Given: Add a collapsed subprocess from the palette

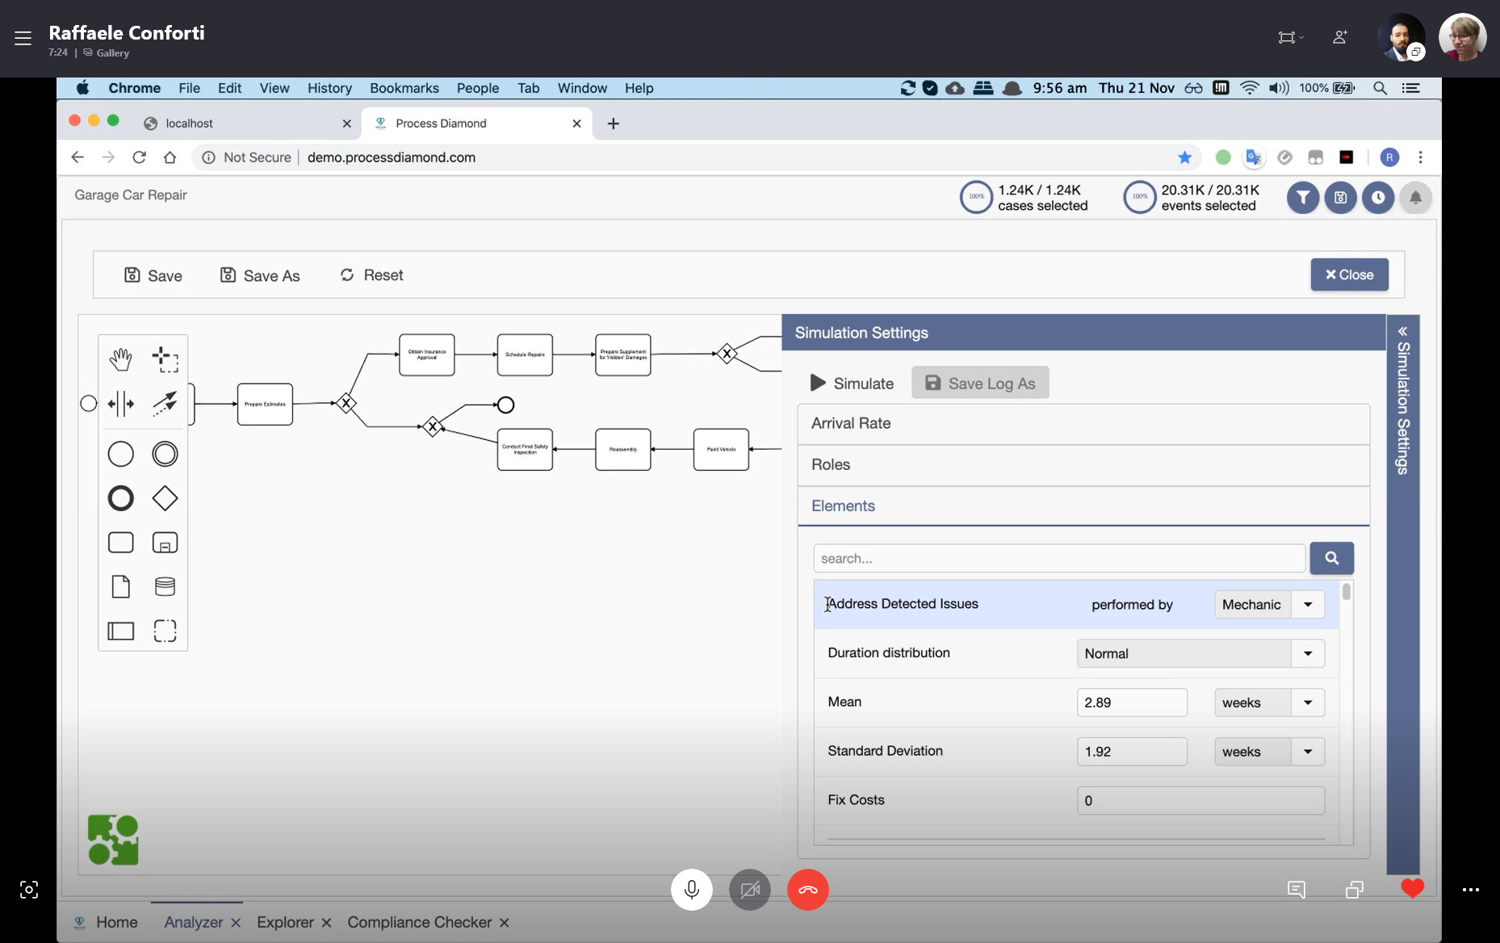Looking at the screenshot, I should [x=166, y=543].
